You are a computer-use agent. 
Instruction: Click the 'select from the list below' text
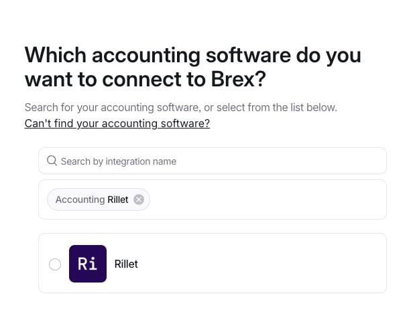(281, 107)
